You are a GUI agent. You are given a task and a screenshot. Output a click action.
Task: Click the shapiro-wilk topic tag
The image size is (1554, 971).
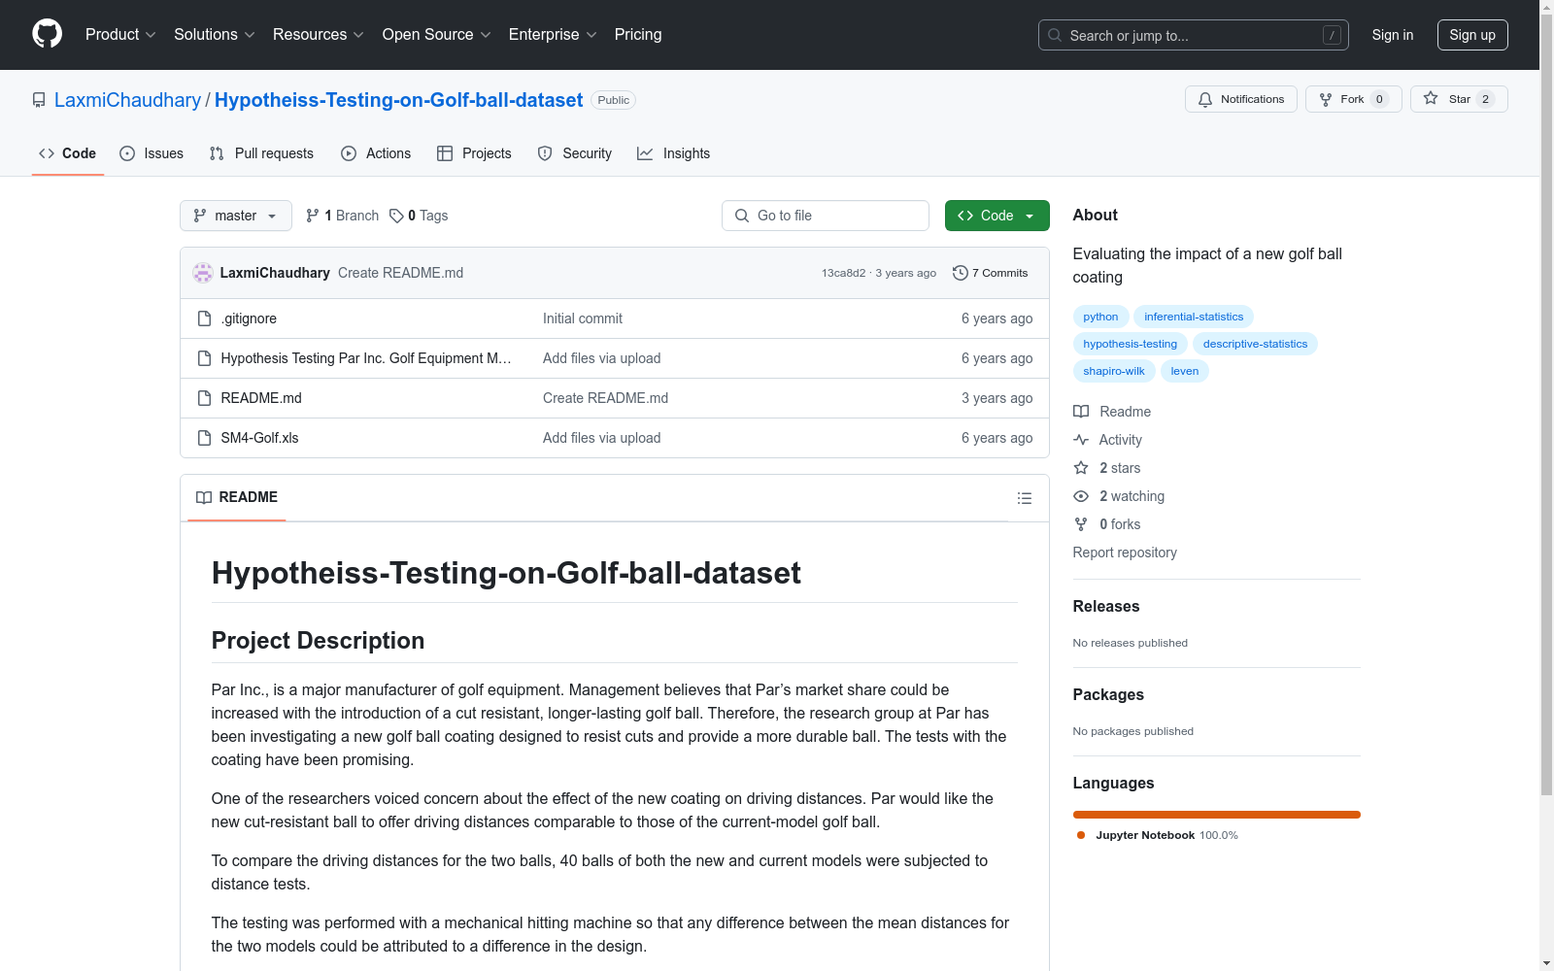click(x=1114, y=371)
